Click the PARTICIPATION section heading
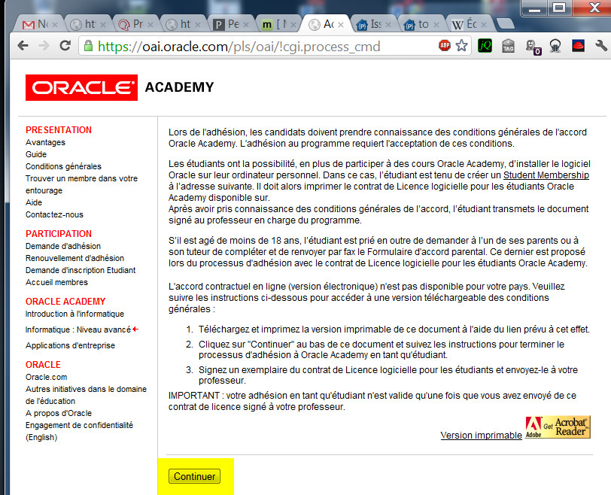The width and height of the screenshot is (611, 495). tap(59, 234)
